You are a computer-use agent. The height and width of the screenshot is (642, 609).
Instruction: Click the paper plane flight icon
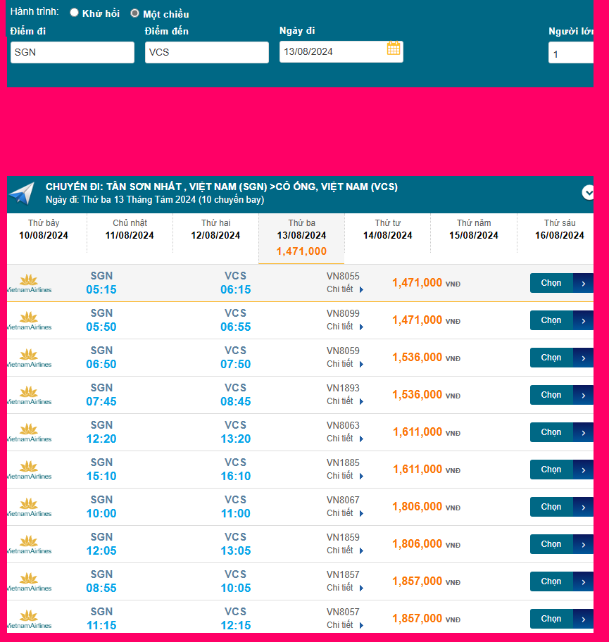tap(22, 194)
